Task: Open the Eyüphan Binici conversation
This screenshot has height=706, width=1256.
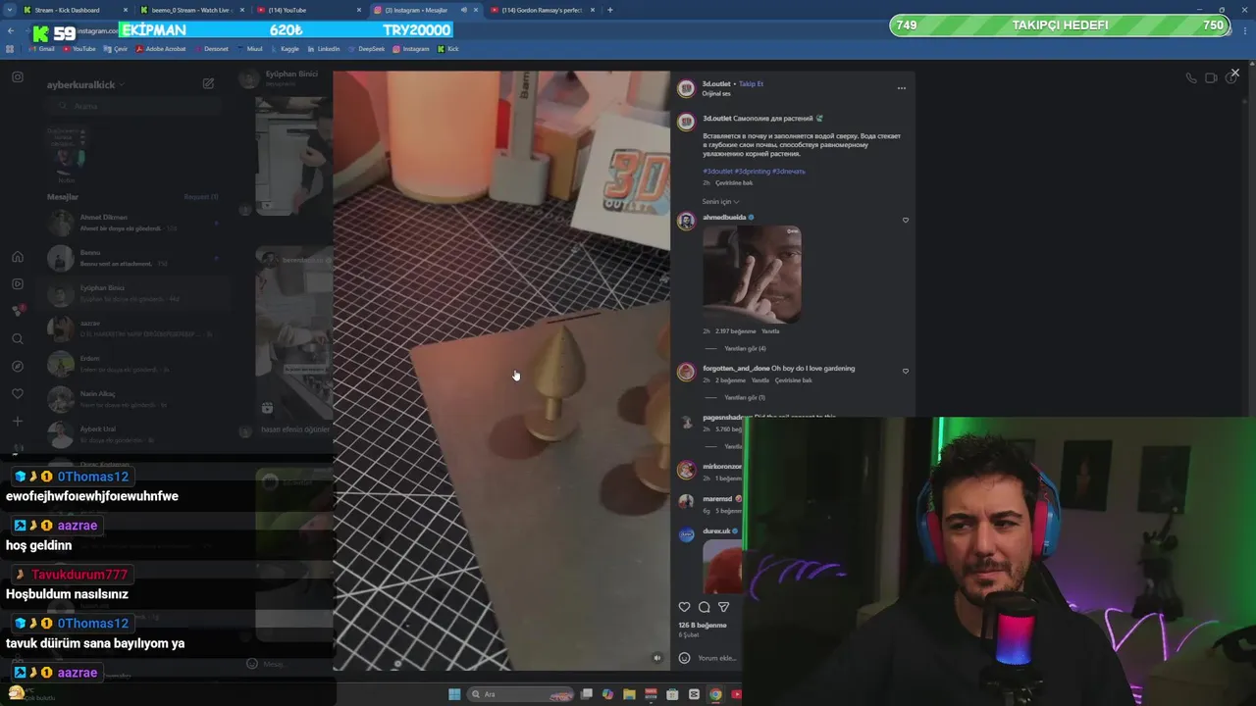Action: [x=134, y=293]
